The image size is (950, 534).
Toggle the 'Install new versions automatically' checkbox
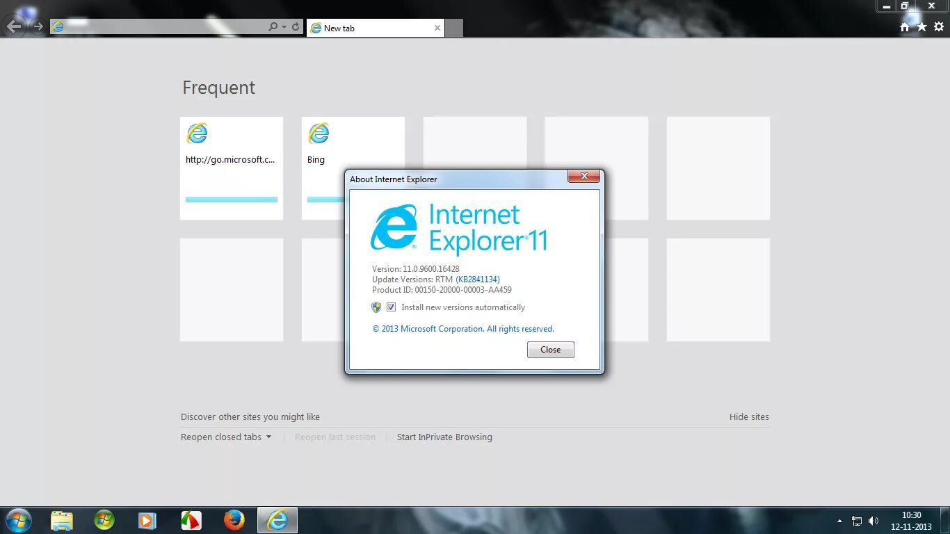click(391, 307)
